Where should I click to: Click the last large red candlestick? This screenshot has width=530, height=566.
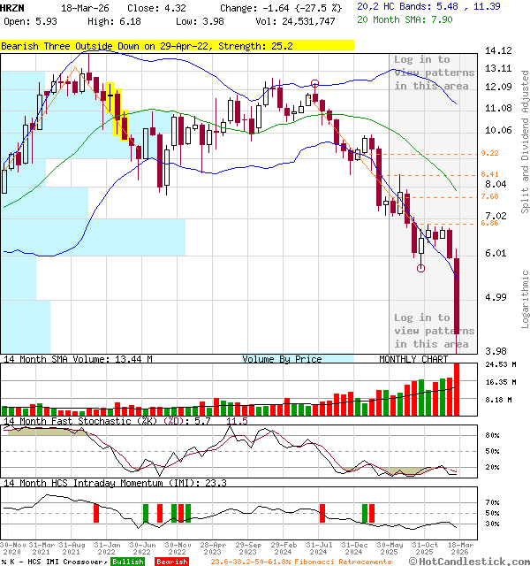[458, 310]
